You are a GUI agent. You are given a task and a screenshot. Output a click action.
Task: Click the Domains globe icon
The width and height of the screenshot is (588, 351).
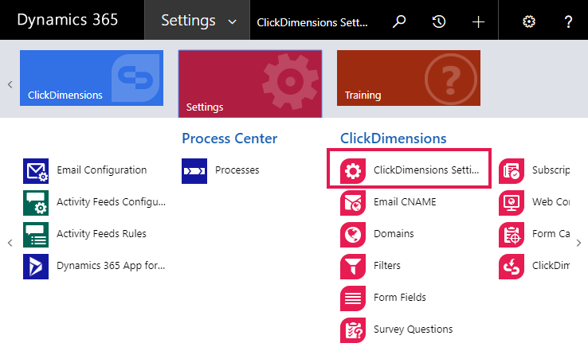point(353,235)
